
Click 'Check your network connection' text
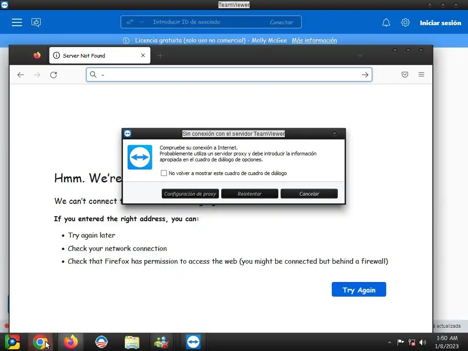[x=117, y=248]
